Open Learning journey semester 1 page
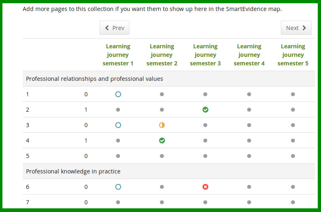 [x=118, y=55]
